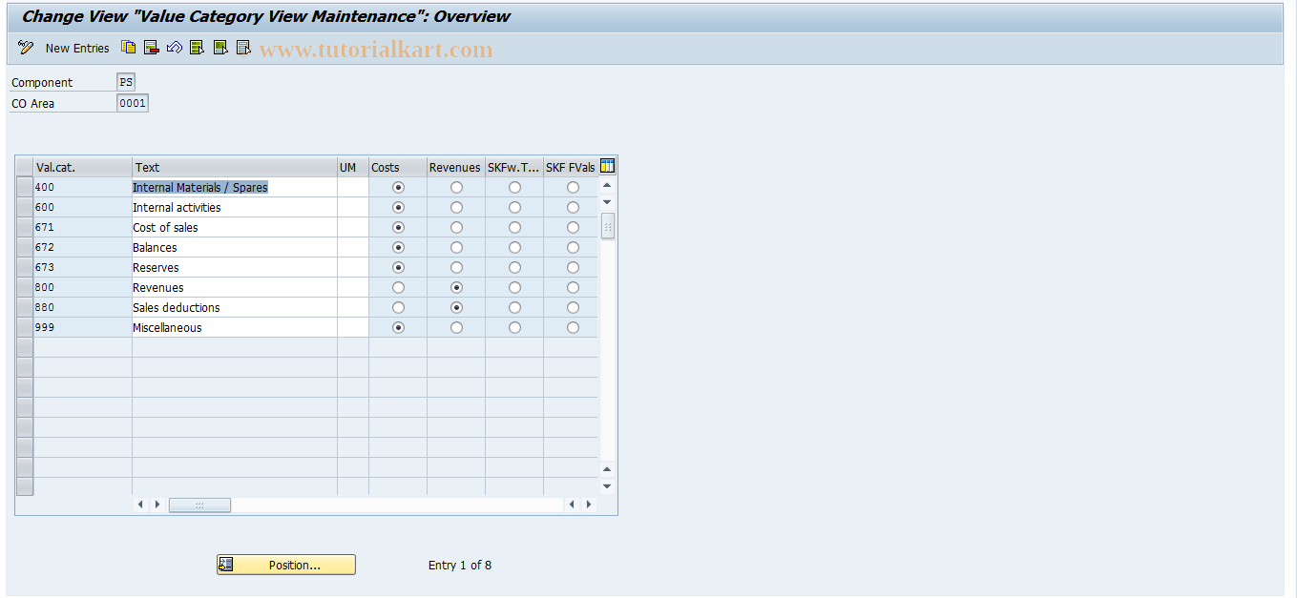The image size is (1297, 598).
Task: Click the Delete entry icon
Action: coord(151,47)
